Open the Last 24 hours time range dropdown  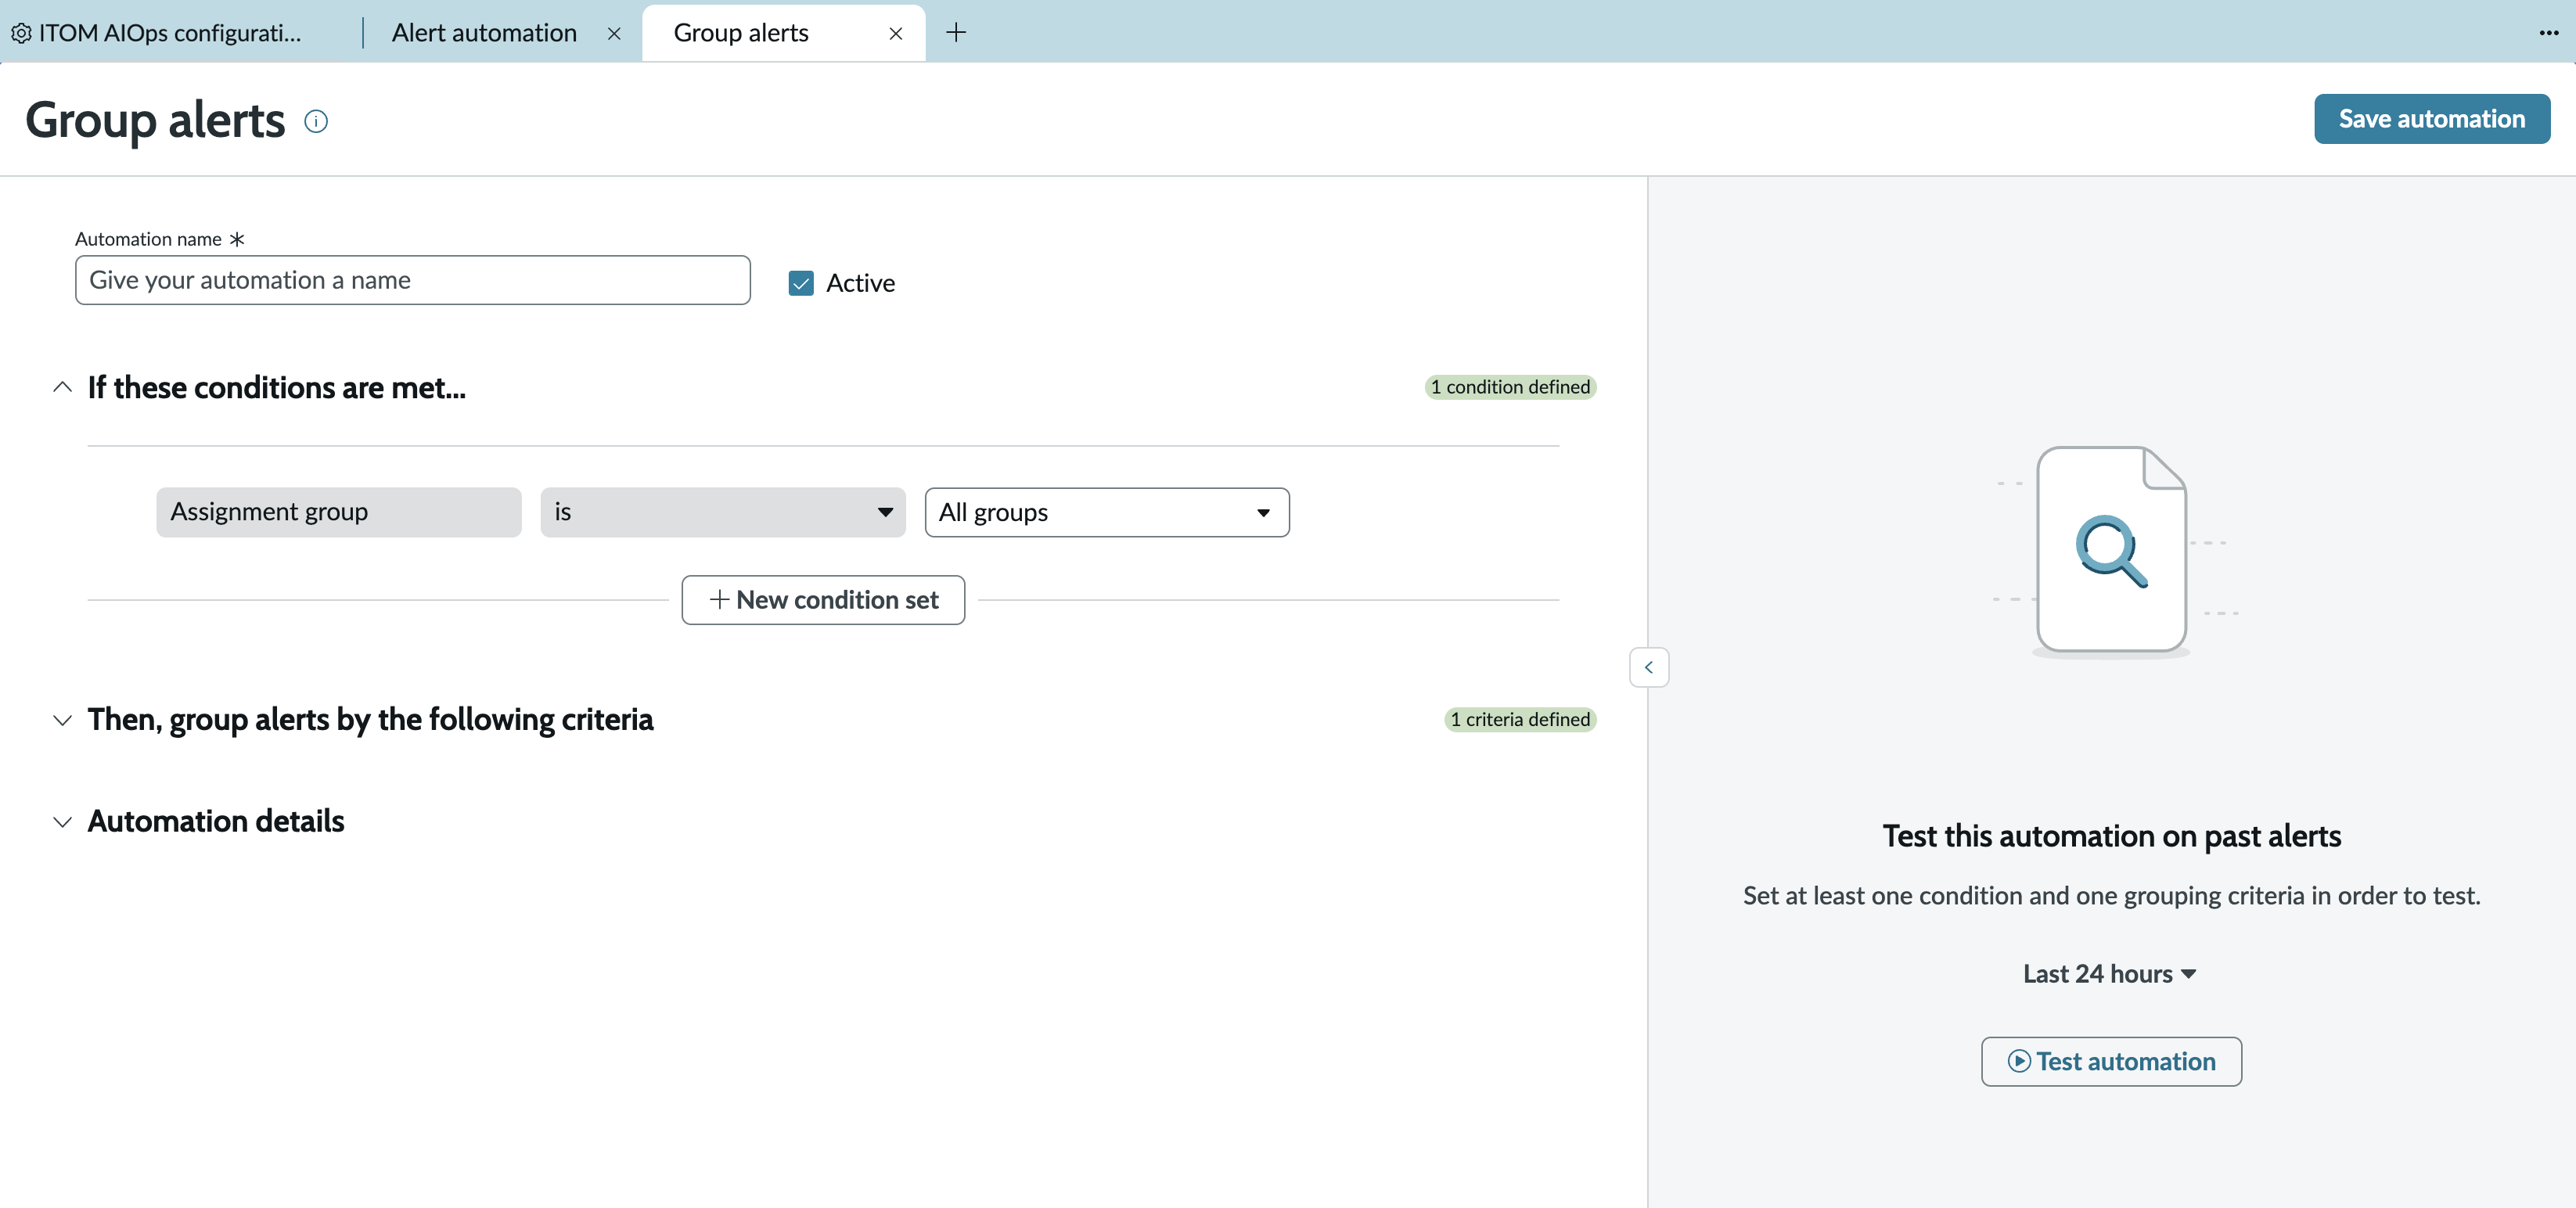2110,974
